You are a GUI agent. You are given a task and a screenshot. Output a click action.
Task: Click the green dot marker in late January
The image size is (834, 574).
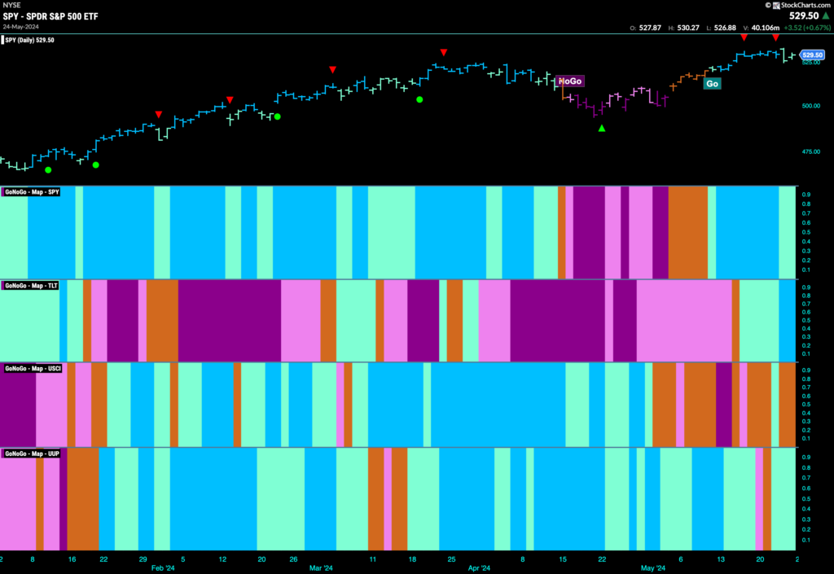pyautogui.click(x=95, y=164)
